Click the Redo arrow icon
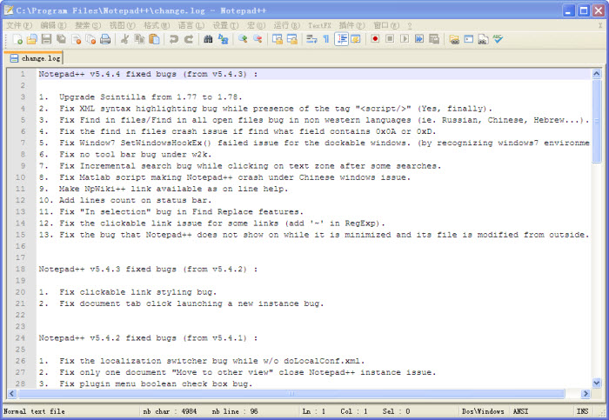 pos(189,39)
